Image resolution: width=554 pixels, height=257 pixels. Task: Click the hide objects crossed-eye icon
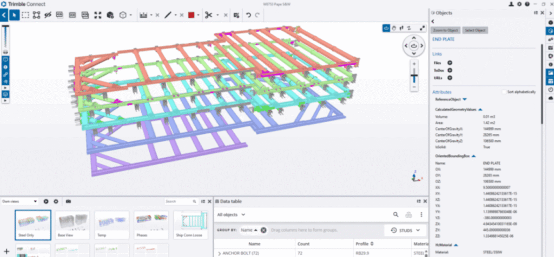48,15
